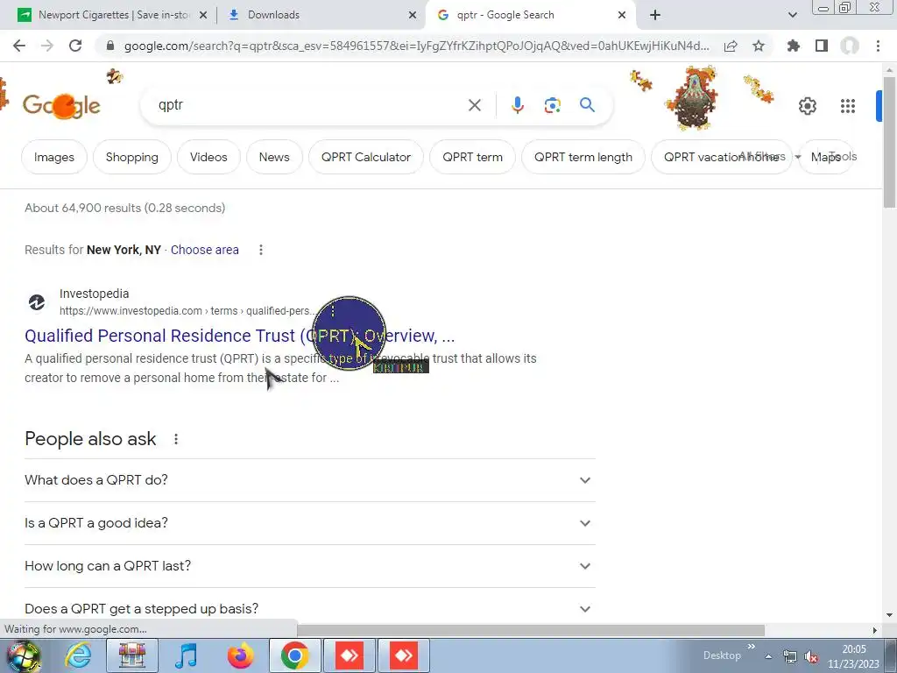Open the Qualified Personal Residence Trust result

[x=240, y=336]
